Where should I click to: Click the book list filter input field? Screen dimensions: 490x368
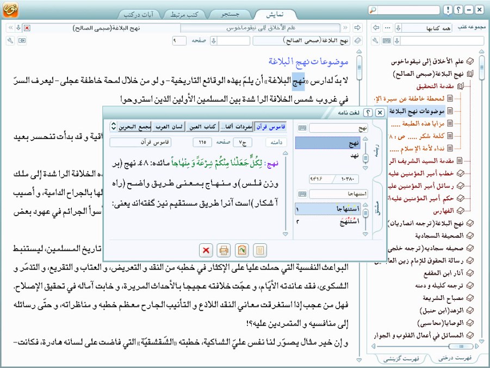[442, 41]
